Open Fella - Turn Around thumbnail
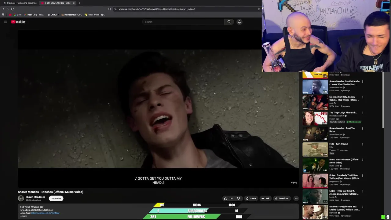Image resolution: width=391 pixels, height=220 pixels. click(x=315, y=149)
